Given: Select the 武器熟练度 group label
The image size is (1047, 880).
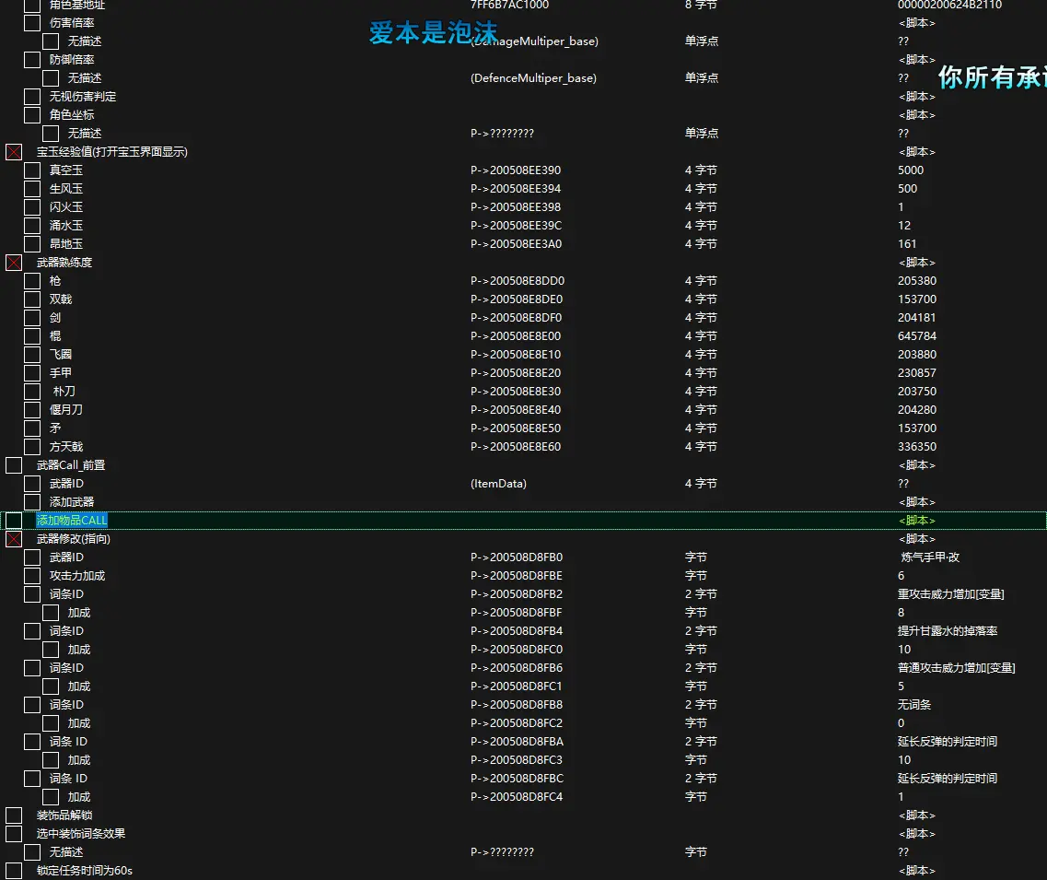Looking at the screenshot, I should point(64,263).
